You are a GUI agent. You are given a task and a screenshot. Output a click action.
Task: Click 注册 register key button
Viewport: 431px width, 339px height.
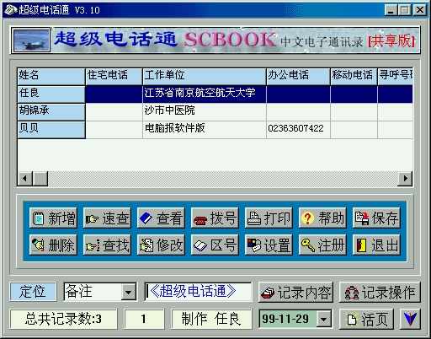[322, 245]
